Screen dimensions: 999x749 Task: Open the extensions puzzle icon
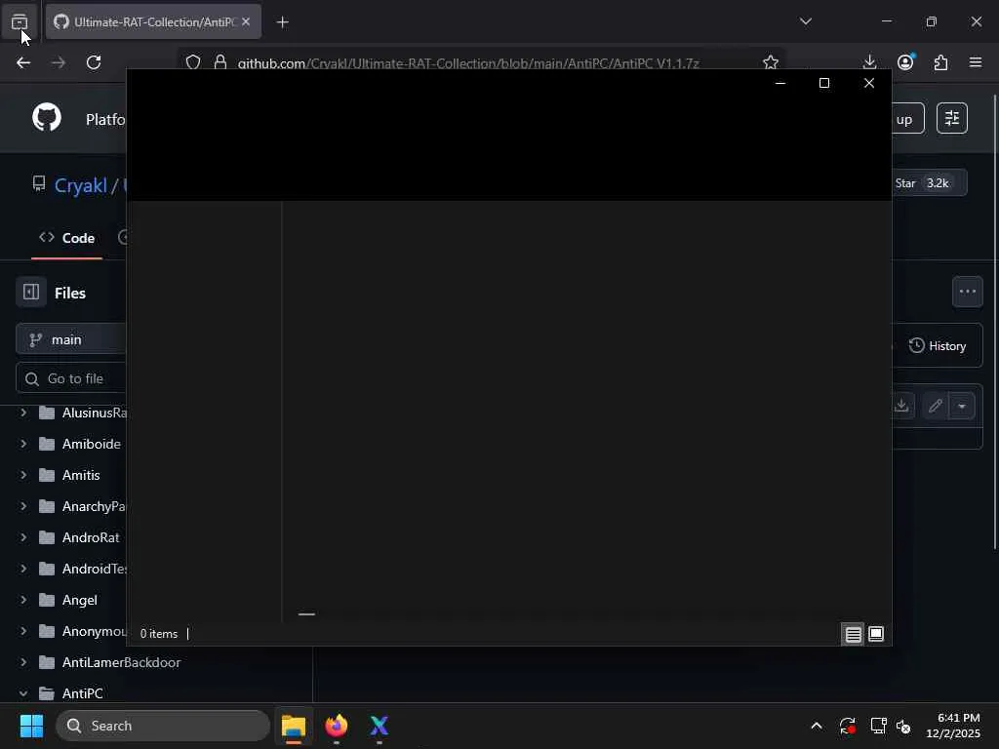coord(940,62)
